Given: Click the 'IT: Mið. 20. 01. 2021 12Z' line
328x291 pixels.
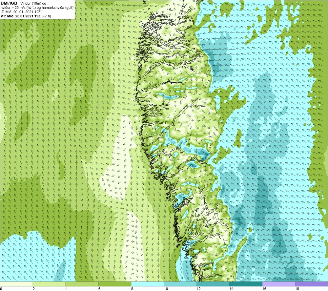Looking at the screenshot, I should [x=21, y=12].
